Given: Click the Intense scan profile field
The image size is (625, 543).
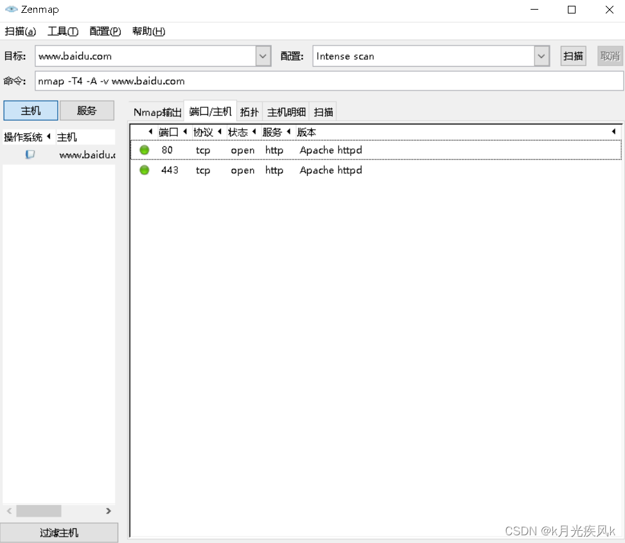Looking at the screenshot, I should pyautogui.click(x=423, y=56).
